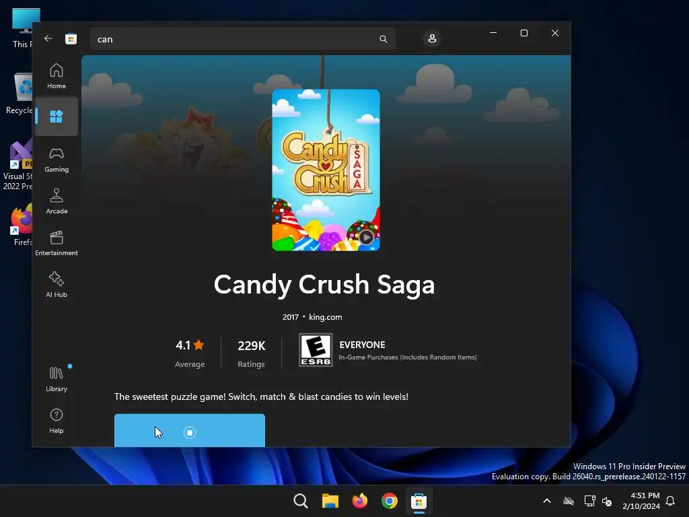
Task: Open the user account profile icon
Action: click(x=432, y=38)
